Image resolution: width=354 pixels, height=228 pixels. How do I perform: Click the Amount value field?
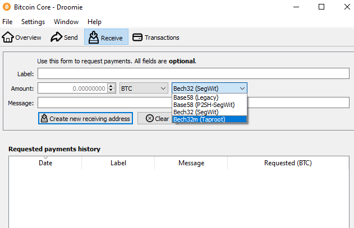tap(73, 88)
